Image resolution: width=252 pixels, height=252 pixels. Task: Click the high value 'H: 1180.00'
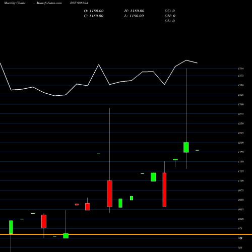point(134,11)
